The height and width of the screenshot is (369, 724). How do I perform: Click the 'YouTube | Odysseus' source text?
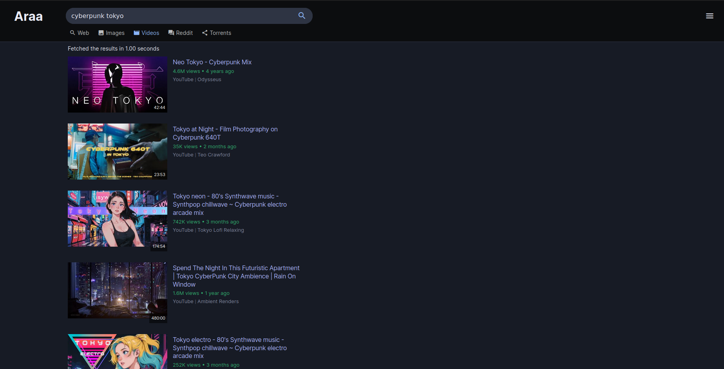pos(197,80)
